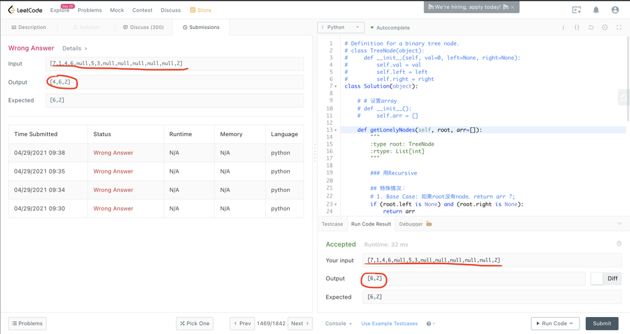The height and width of the screenshot is (334, 630).
Task: Click the Time Submitted column header
Action: [x=36, y=134]
